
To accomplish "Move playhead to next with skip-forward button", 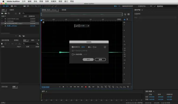I will (82, 87).
